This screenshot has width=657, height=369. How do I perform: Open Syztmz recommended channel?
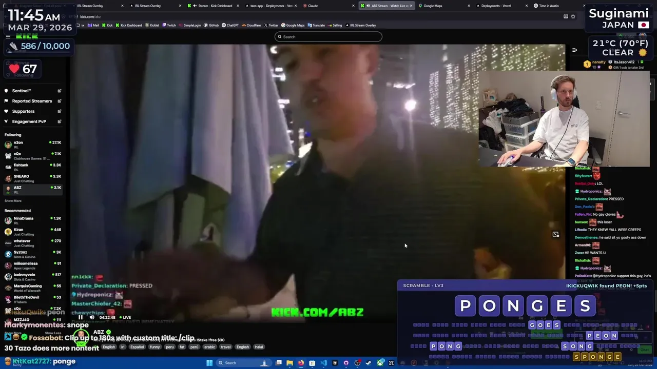pyautogui.click(x=33, y=254)
